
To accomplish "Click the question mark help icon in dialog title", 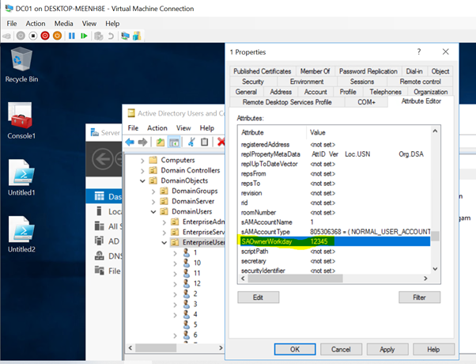I will pyautogui.click(x=419, y=51).
